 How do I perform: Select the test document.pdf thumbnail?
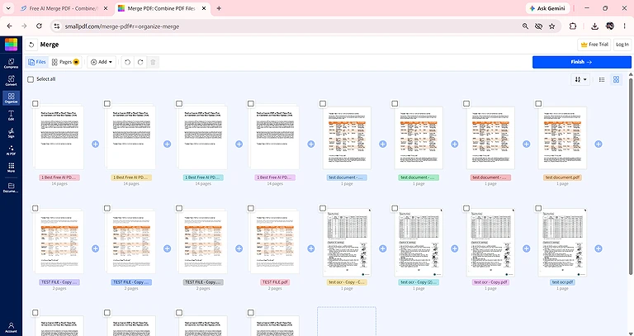click(562, 138)
